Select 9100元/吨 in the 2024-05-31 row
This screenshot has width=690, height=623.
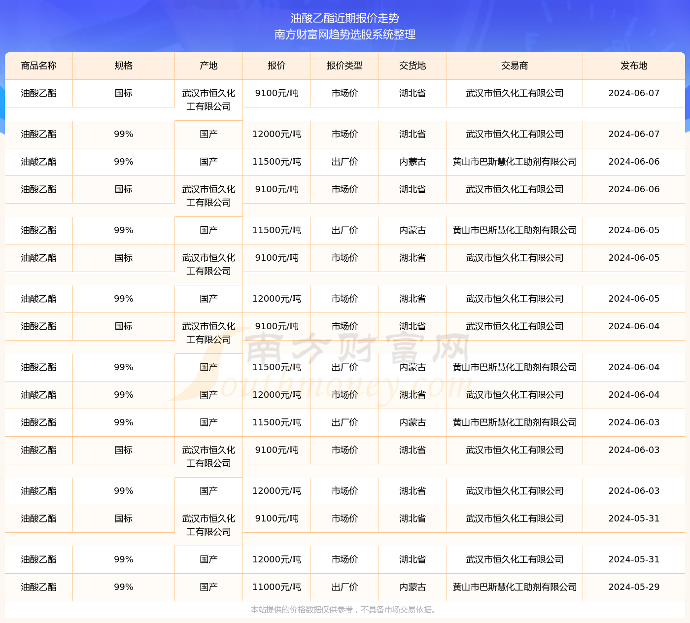tap(276, 519)
